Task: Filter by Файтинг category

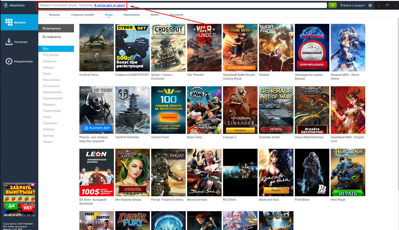Action: point(49,129)
